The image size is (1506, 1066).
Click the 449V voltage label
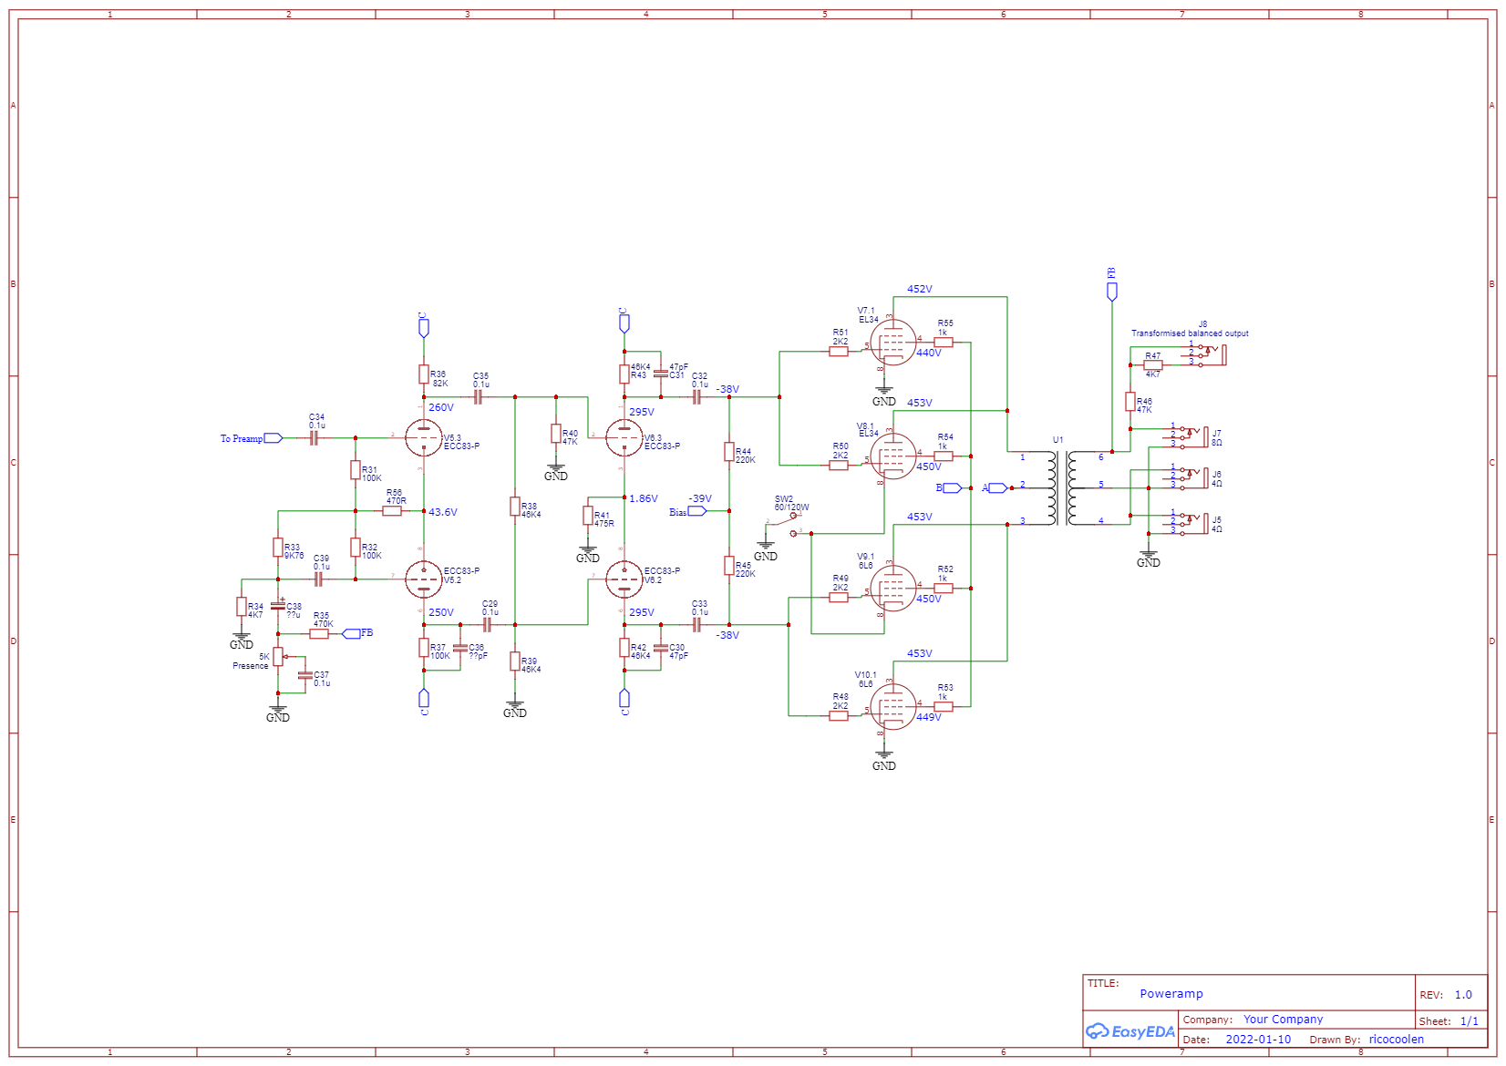[929, 717]
